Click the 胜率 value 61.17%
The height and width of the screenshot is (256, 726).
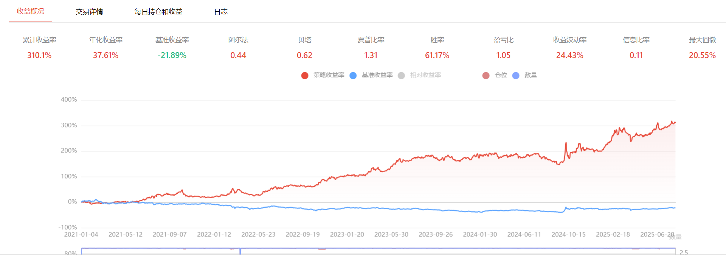click(x=437, y=56)
